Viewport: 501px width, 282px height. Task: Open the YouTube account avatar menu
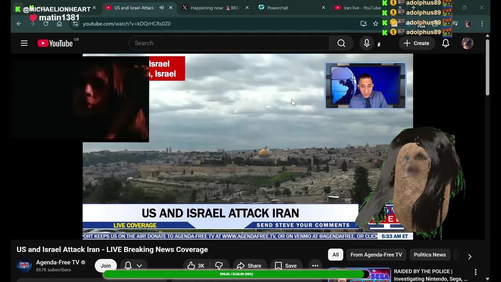point(467,43)
